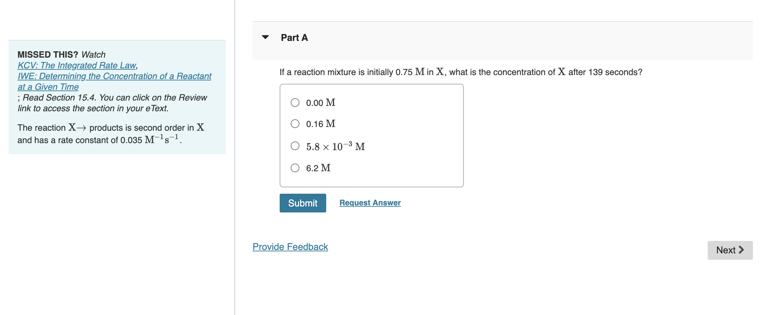The image size is (775, 315).
Task: Click the Request Answer hyperlink text
Action: [x=370, y=203]
